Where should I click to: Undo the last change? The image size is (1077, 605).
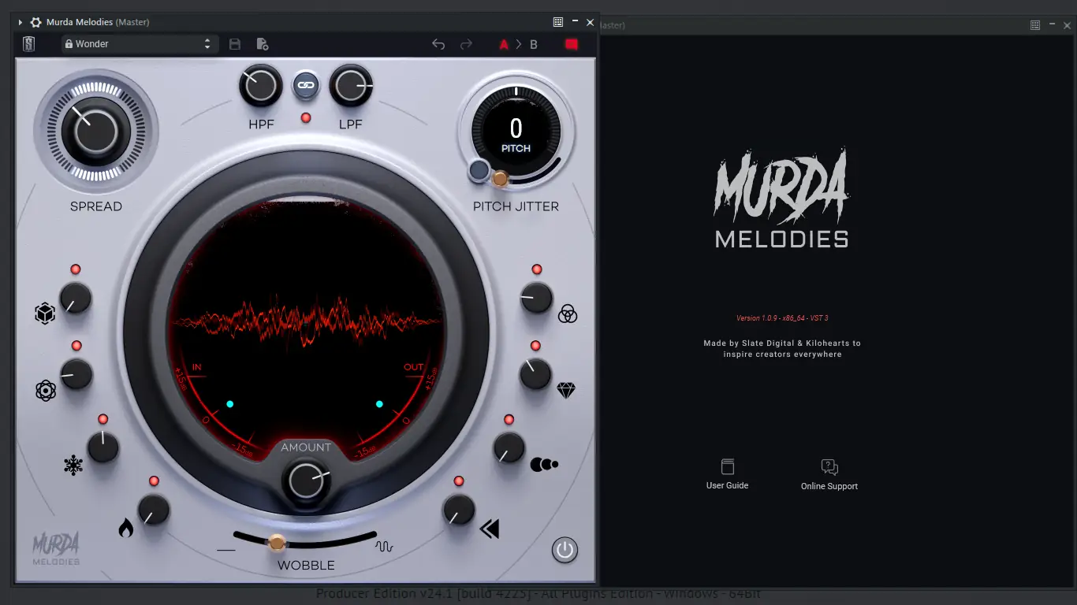[438, 44]
